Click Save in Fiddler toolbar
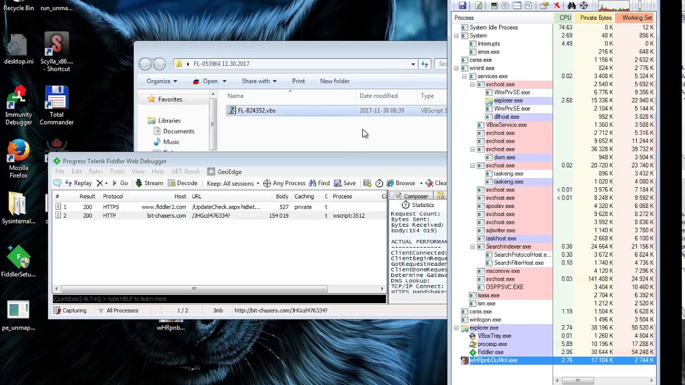The width and height of the screenshot is (685, 385). click(344, 183)
